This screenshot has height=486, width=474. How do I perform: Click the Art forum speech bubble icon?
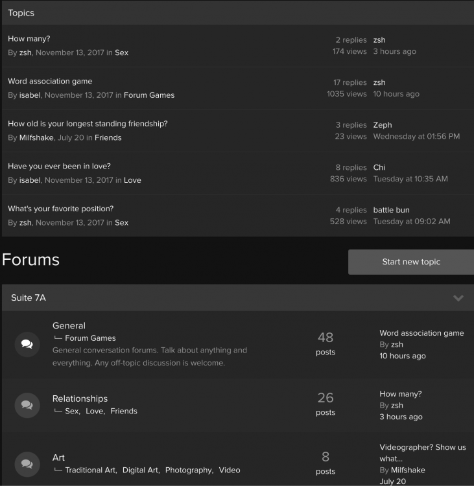[x=27, y=464]
